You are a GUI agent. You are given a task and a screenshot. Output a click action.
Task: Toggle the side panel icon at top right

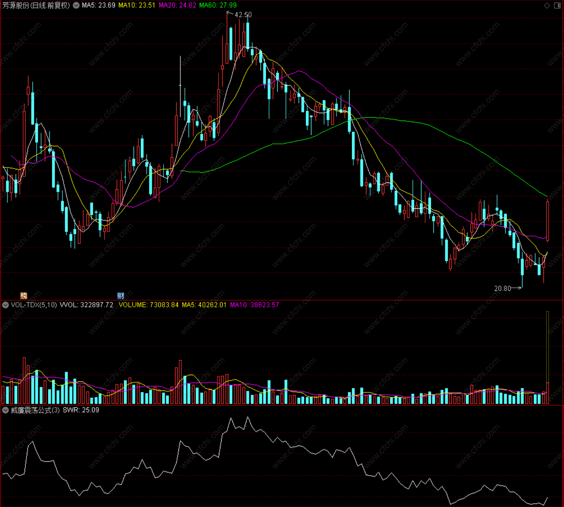coord(557,5)
